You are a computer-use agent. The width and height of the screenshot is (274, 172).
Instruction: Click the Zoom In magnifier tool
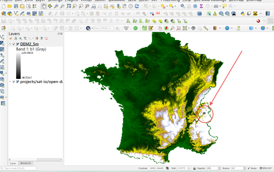tap(56, 6)
